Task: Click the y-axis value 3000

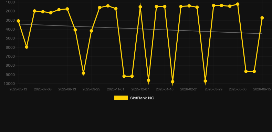Action: pyautogui.click(x=10, y=20)
